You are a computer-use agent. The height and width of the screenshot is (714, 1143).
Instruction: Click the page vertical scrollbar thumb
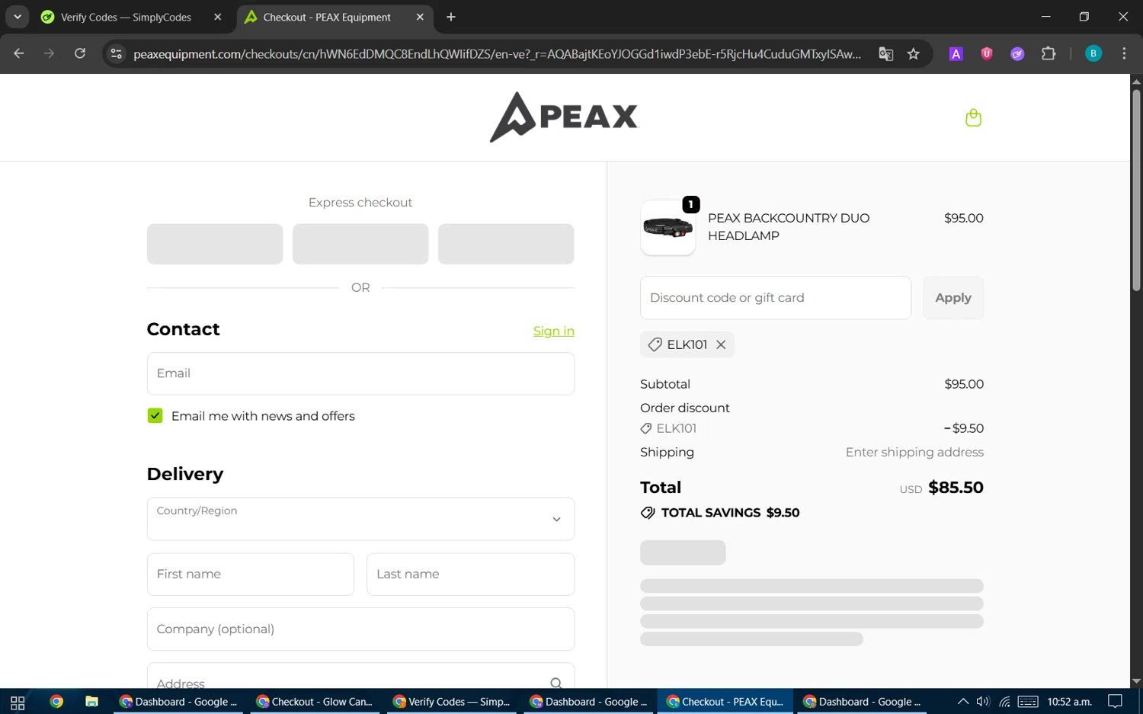[x=1136, y=190]
